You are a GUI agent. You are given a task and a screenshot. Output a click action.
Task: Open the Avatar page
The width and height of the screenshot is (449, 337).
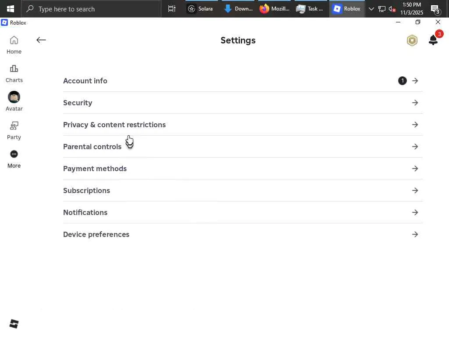pos(14,97)
